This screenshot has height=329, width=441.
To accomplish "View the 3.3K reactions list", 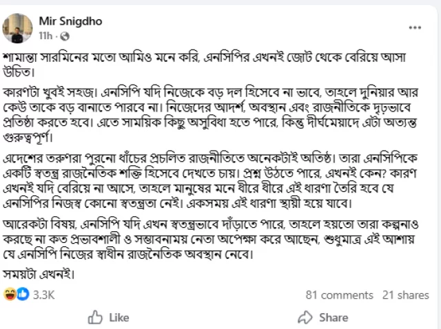I will [43, 295].
